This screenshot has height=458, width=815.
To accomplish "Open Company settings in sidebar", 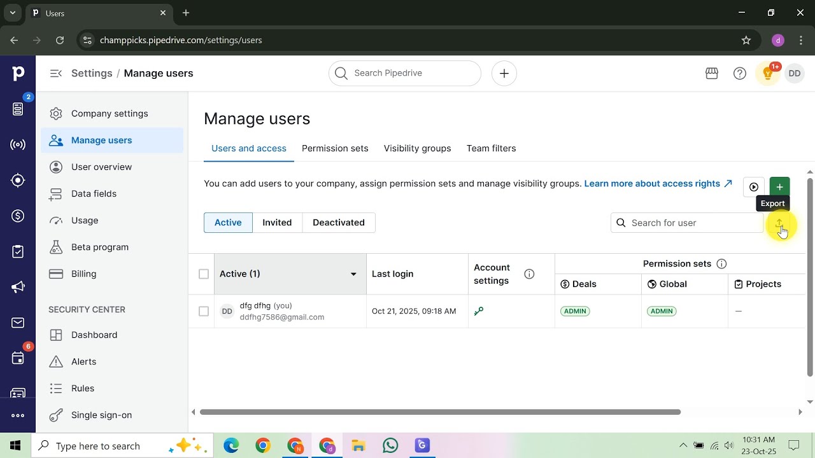I will 112,113.
